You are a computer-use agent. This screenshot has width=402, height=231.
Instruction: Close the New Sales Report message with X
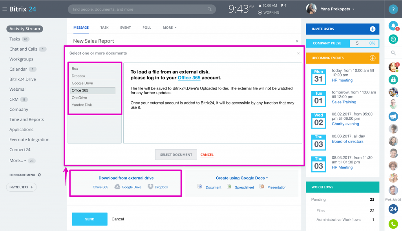(297, 41)
